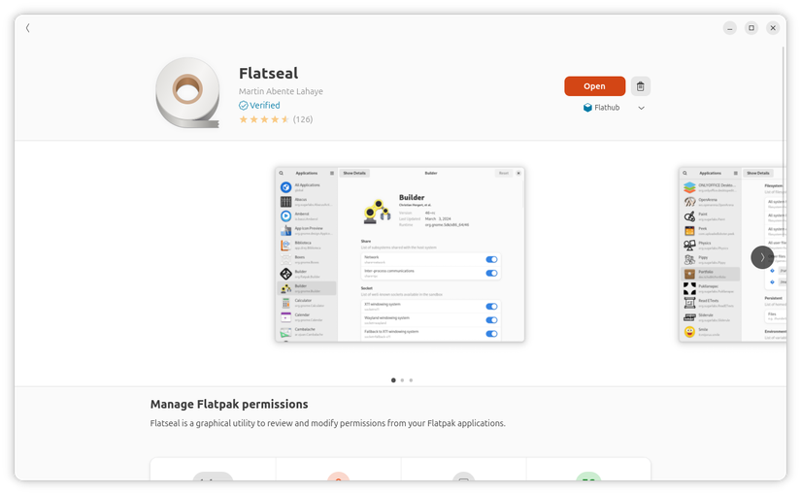The height and width of the screenshot is (495, 801).
Task: Click the Flatseal description paragraph
Action: (327, 423)
